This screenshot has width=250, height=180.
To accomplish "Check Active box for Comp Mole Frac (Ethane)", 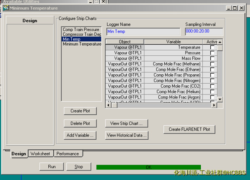I will tap(212, 70).
